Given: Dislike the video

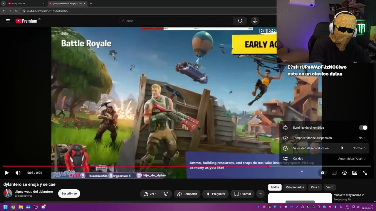Looking at the screenshot, I should pyautogui.click(x=166, y=194).
